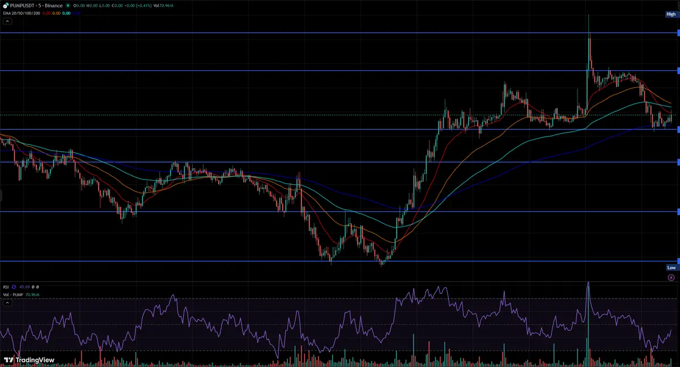Image resolution: width=680 pixels, height=367 pixels.
Task: Click the dotted current price line
Action: point(340,115)
